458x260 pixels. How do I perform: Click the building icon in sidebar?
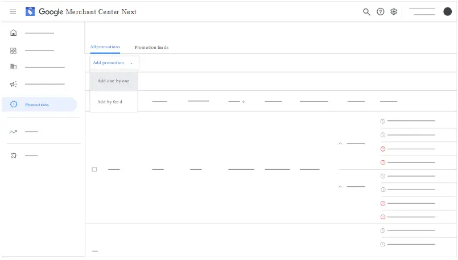[14, 67]
